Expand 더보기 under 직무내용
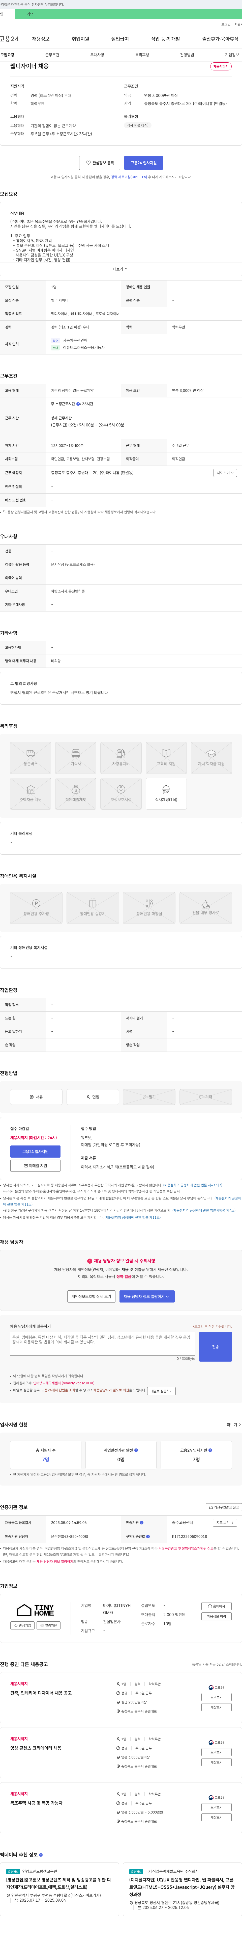Viewport: 242px width, 1939px height. [120, 269]
